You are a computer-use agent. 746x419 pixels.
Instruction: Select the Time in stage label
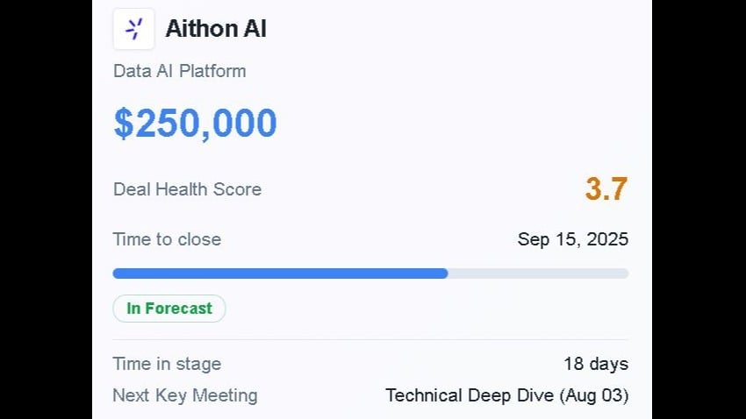click(167, 364)
